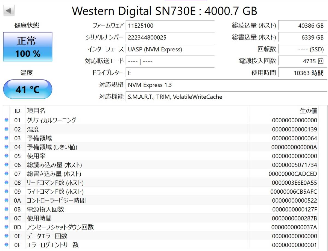The width and height of the screenshot is (328, 251).
Task: Click the 生の値 column header
Action: 308,111
